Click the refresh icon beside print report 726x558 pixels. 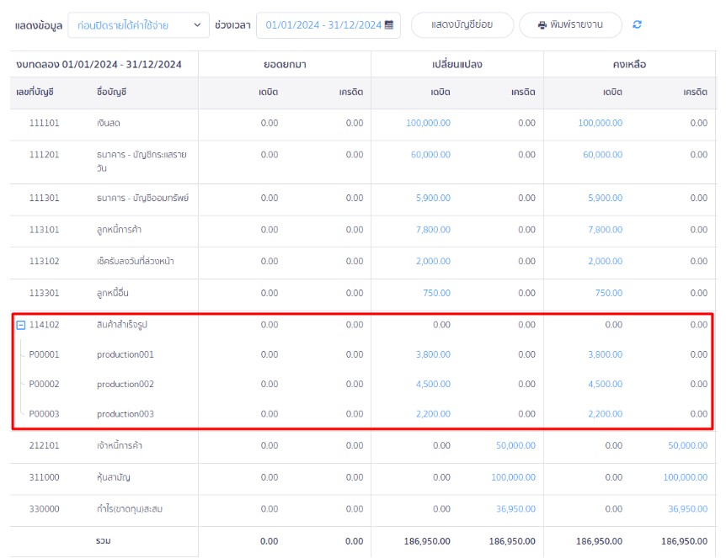pyautogui.click(x=638, y=25)
